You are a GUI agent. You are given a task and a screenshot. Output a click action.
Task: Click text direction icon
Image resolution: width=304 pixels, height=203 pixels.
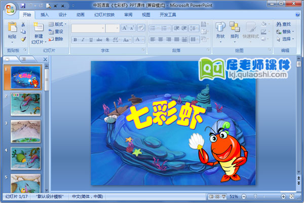click(204, 24)
